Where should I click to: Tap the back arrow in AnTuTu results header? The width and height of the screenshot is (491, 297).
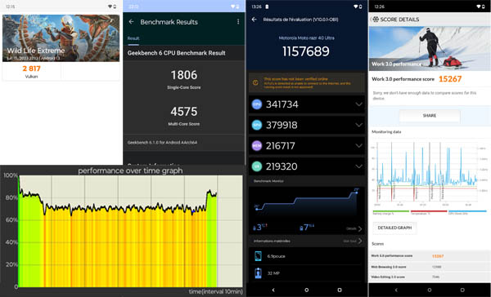255,20
